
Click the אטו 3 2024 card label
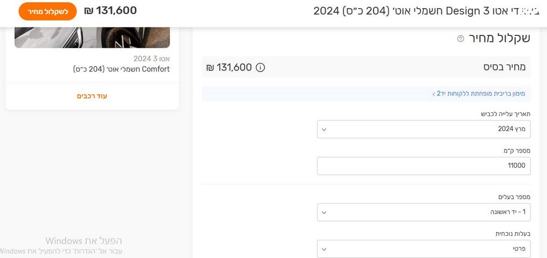point(151,59)
